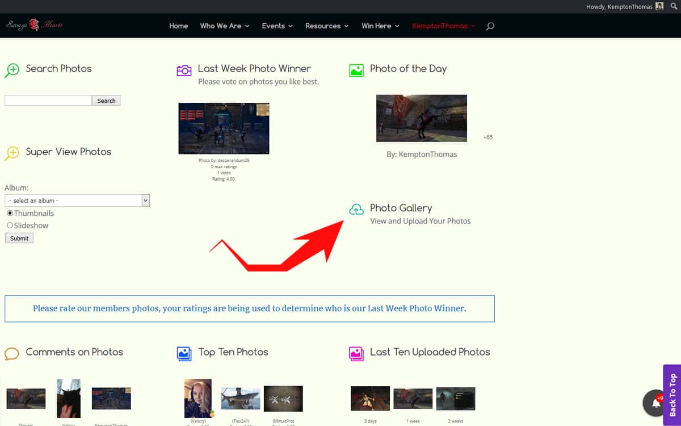681x426 pixels.
Task: Open search via navigation bar magnifier icon
Action: [490, 26]
